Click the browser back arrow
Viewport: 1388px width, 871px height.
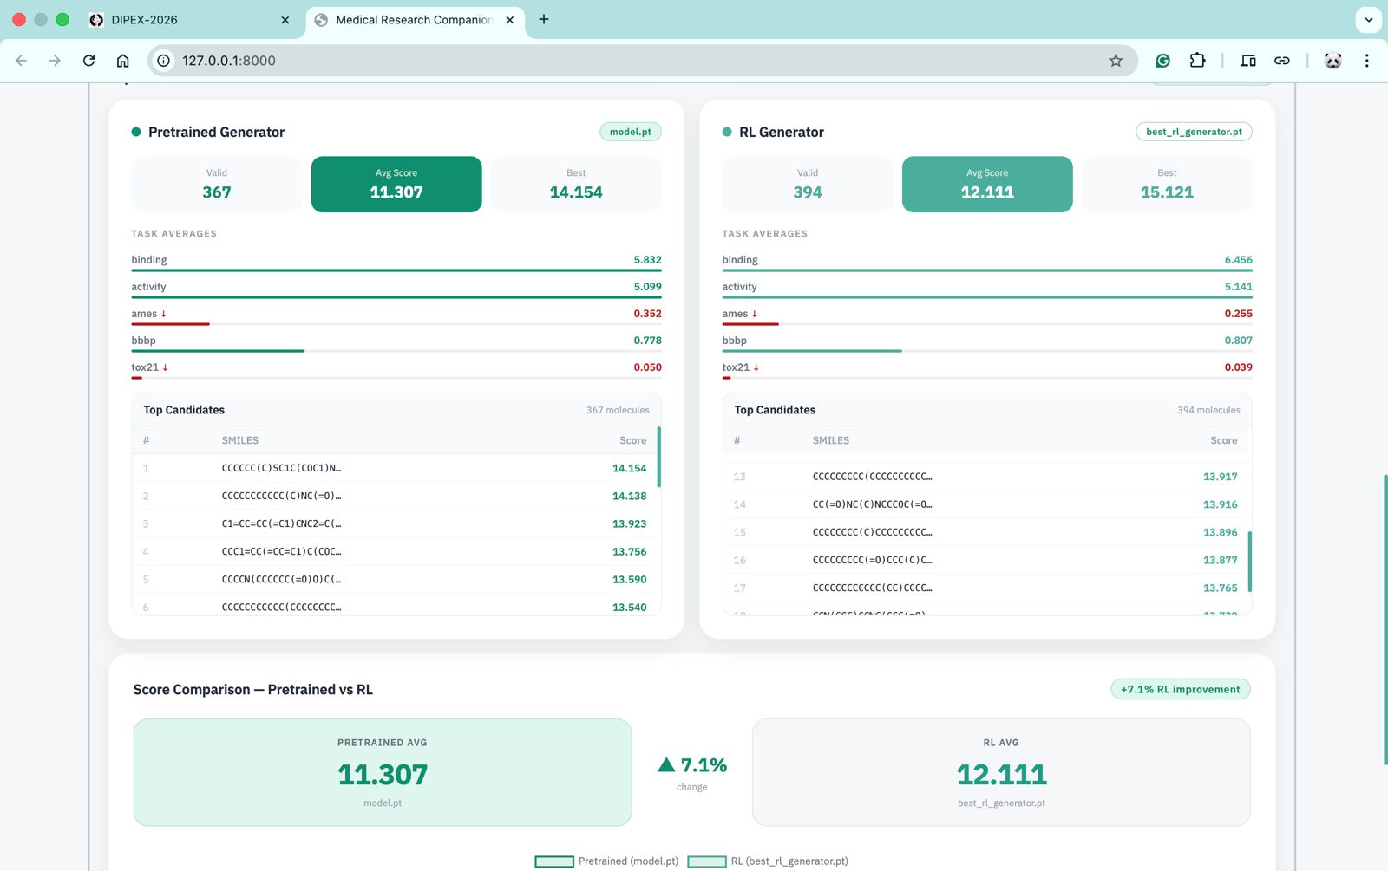22,61
